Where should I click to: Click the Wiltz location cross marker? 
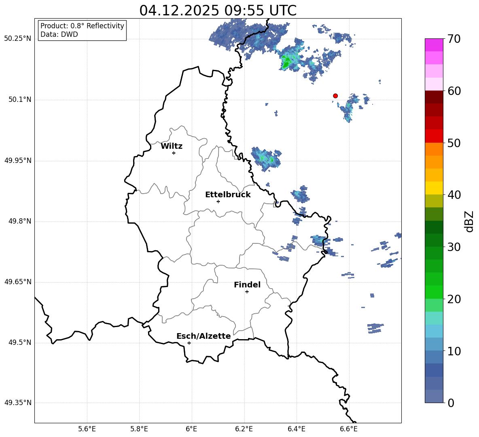(174, 153)
